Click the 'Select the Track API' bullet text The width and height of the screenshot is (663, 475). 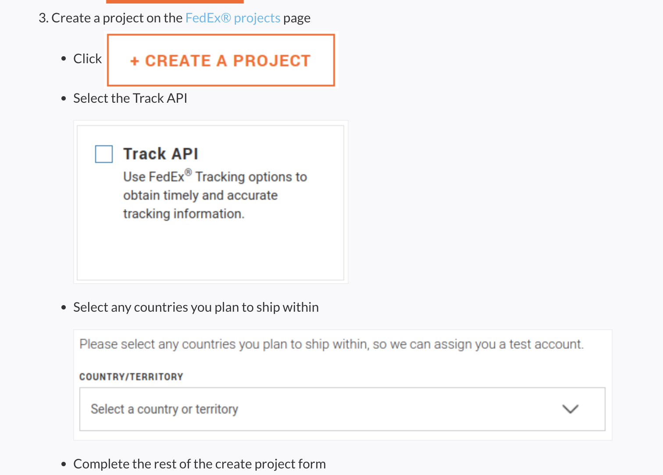coord(130,98)
